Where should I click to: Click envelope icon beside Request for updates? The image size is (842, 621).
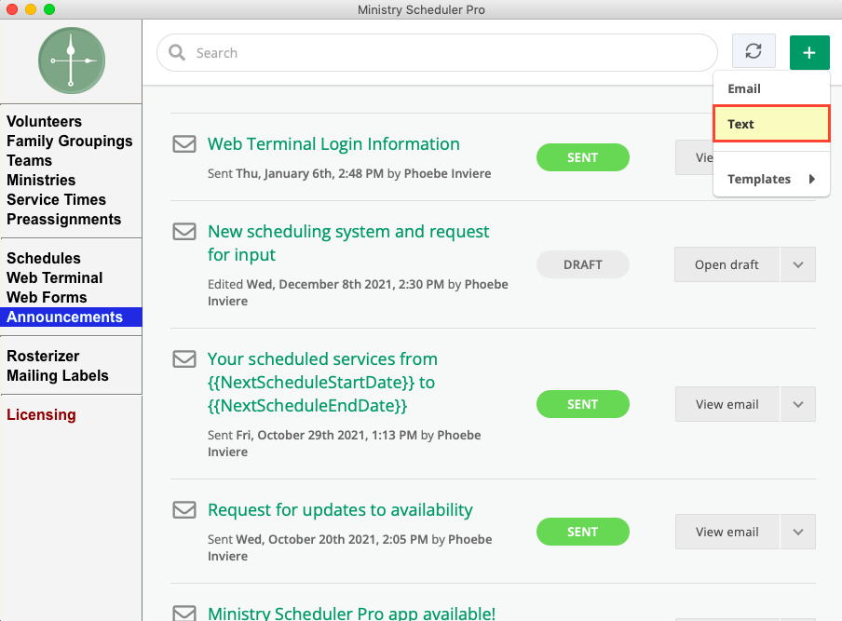coord(184,510)
